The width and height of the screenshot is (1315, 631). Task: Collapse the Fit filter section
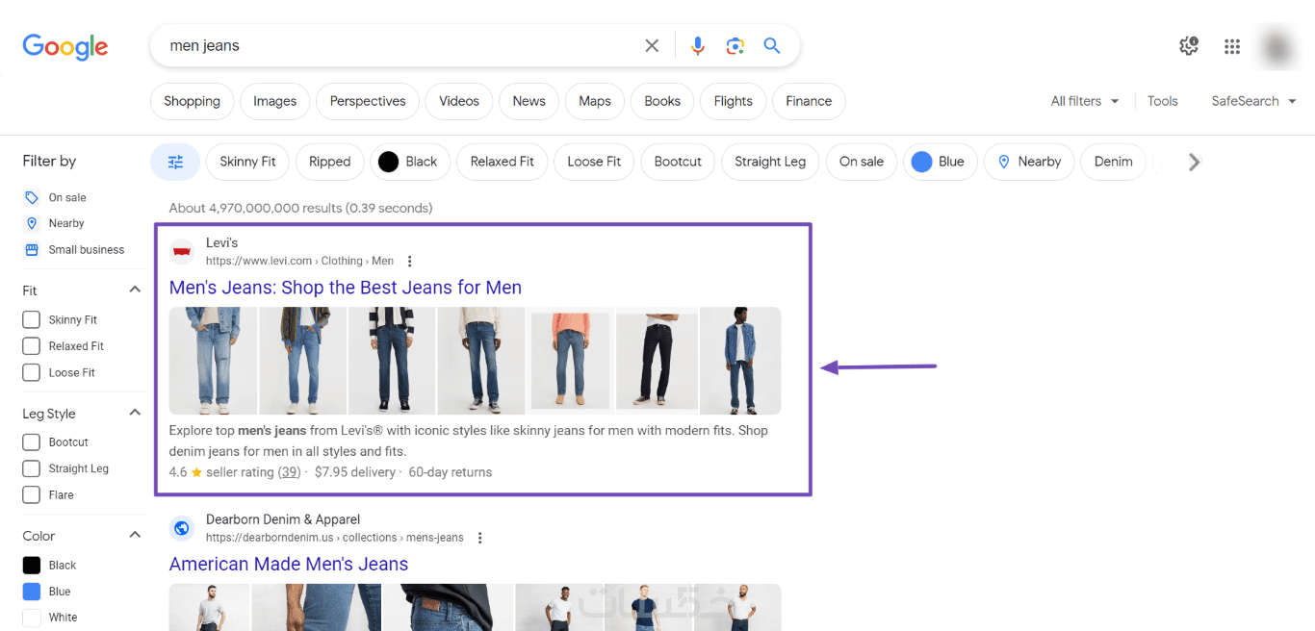[135, 290]
